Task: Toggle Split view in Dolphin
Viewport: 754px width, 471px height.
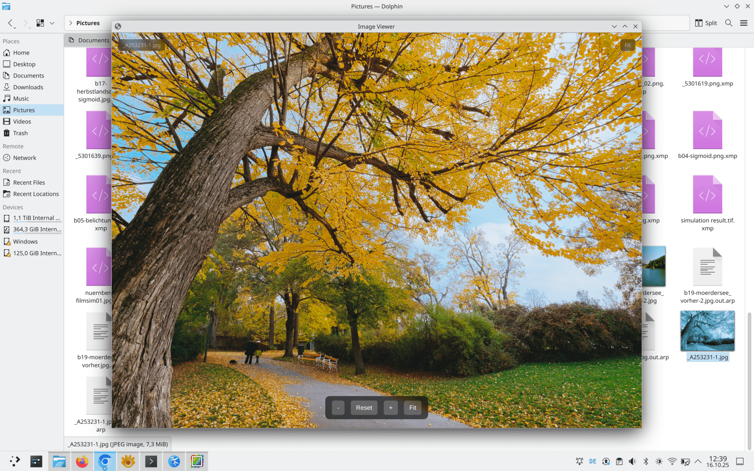Action: click(706, 23)
